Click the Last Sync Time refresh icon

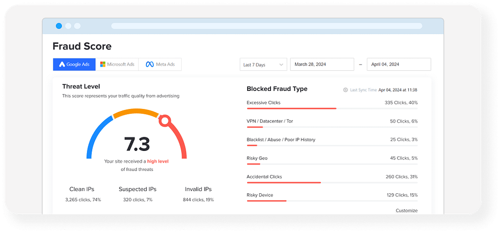pos(345,90)
